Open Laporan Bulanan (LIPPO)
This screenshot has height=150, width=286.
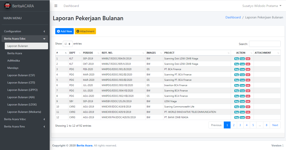pos(26,90)
